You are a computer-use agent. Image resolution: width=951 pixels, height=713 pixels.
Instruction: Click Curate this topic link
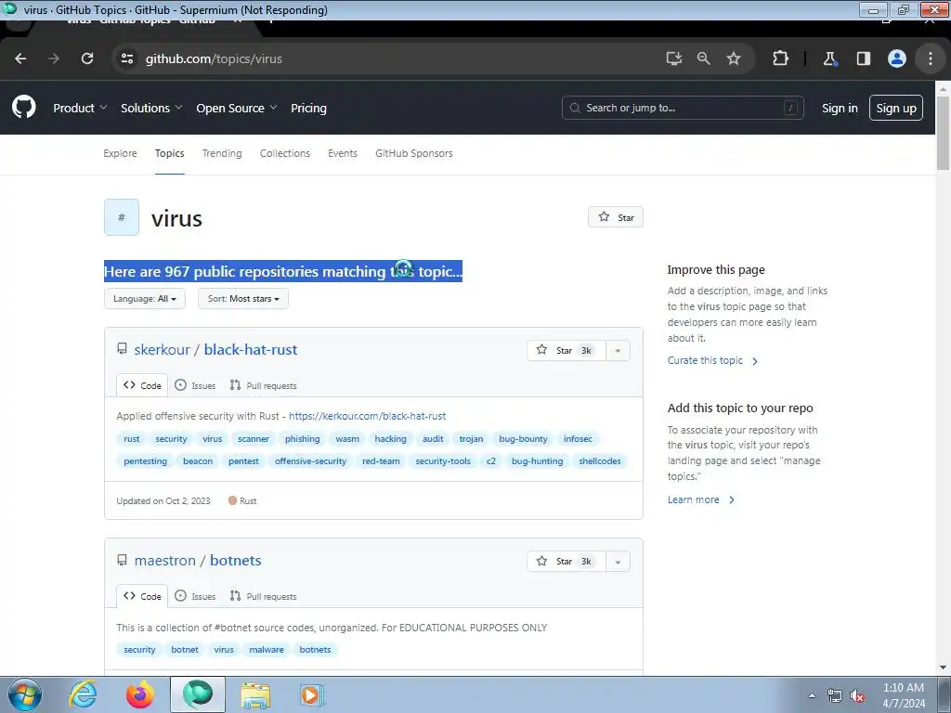click(x=712, y=360)
